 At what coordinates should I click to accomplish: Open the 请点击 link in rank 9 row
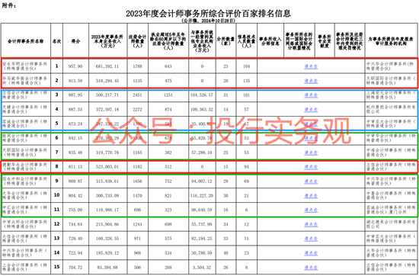(x=311, y=181)
